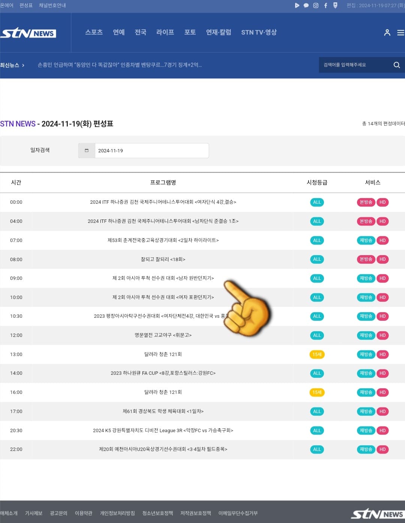The width and height of the screenshot is (405, 523).
Task: Open the Facebook icon in the top bar
Action: click(x=325, y=5)
